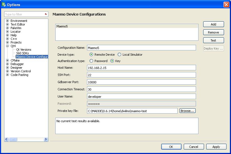
Task: Click the Qt icon in the title bar
Action: tap(4, 4)
